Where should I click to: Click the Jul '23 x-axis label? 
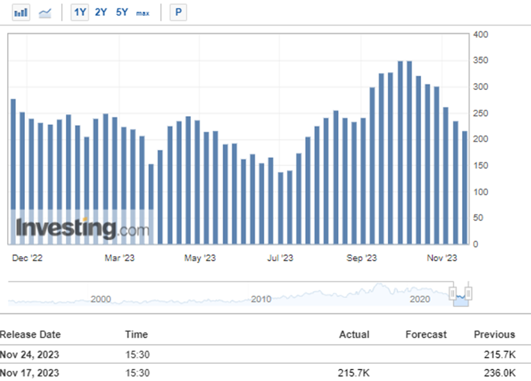pyautogui.click(x=280, y=258)
